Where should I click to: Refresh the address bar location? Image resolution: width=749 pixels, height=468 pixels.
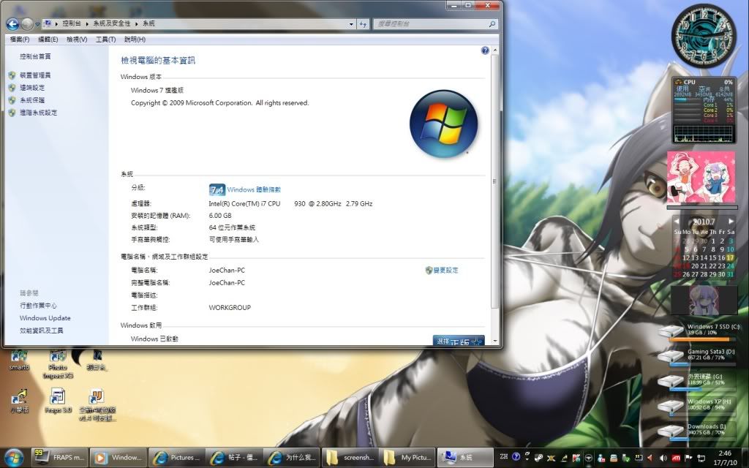pos(363,24)
